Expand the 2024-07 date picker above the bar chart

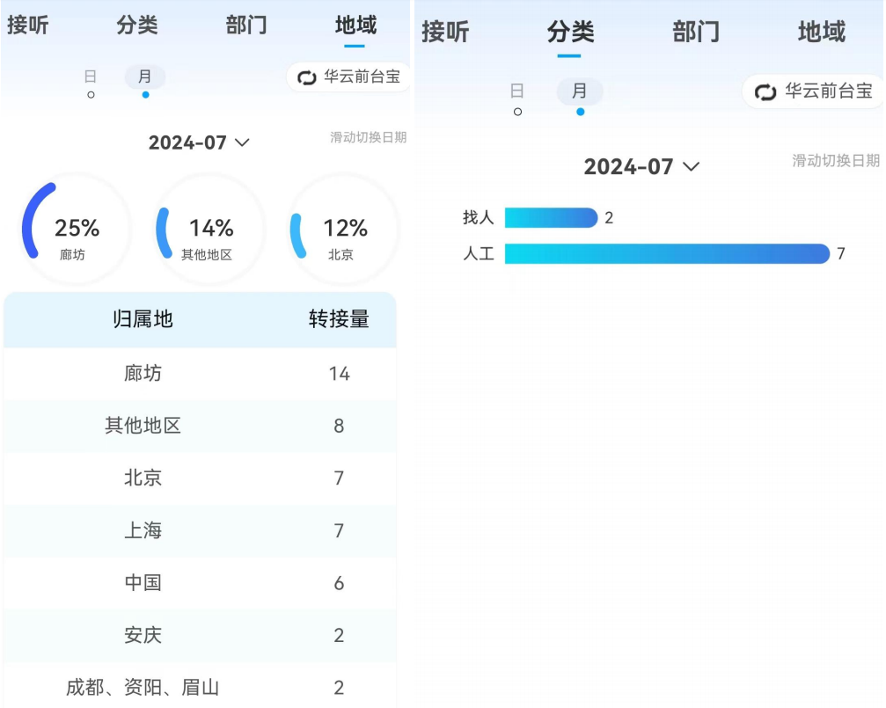coord(641,167)
